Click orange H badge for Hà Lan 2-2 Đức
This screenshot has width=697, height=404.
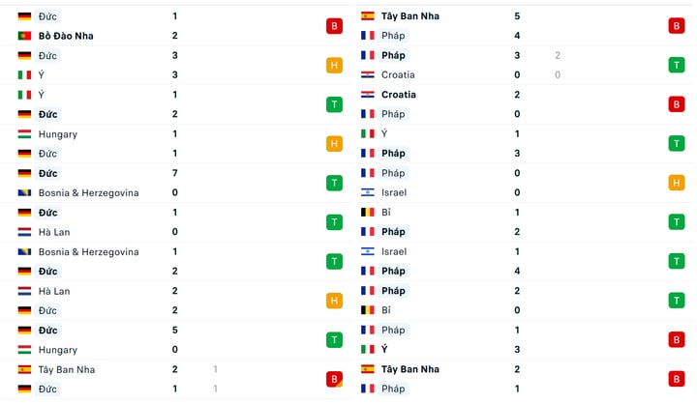pyautogui.click(x=334, y=301)
